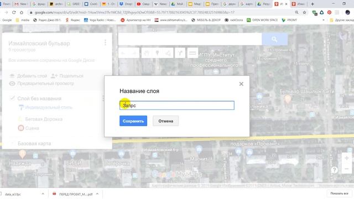Zoom in on the map
354x199 pixels.
347,159
